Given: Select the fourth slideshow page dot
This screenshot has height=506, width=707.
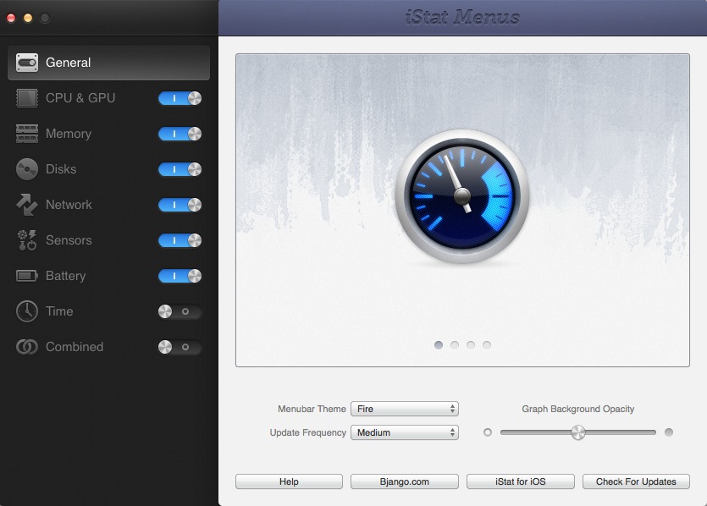Looking at the screenshot, I should coord(487,344).
